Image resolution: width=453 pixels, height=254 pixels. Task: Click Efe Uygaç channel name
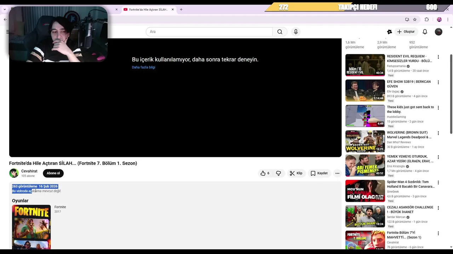(393, 91)
